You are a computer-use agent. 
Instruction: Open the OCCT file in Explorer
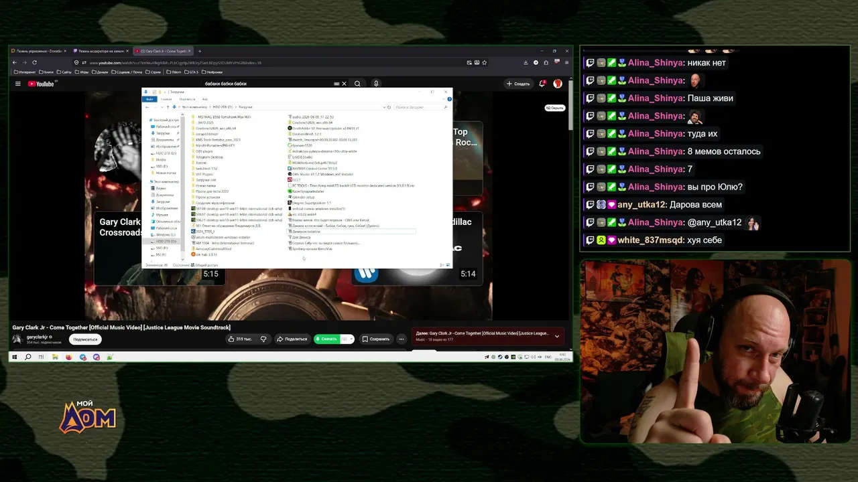[x=294, y=179]
